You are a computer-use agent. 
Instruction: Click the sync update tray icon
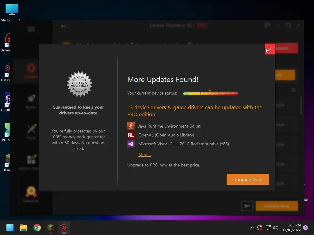[x=260, y=228]
